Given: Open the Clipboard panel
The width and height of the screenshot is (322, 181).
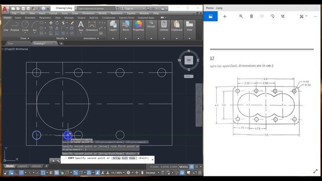Looking at the screenshot, I should point(177,26).
